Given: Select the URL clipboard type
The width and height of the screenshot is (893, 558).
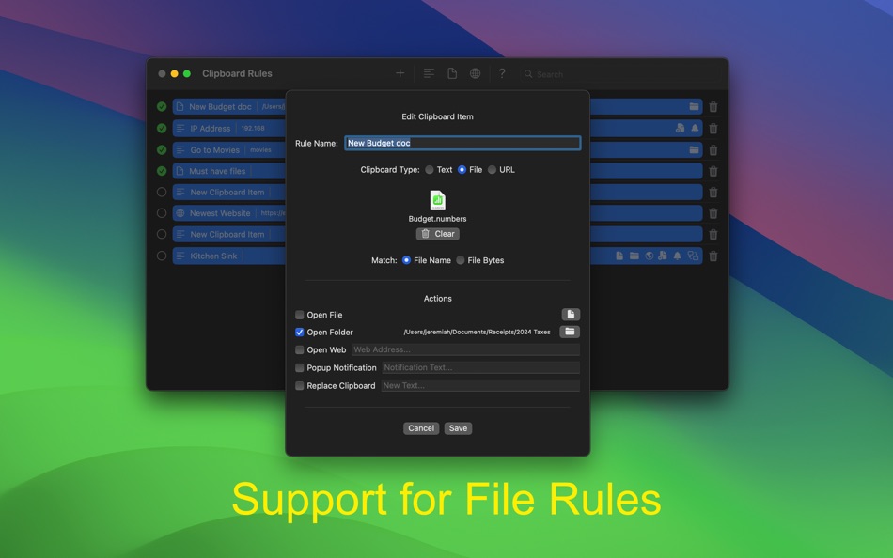Looking at the screenshot, I should pos(493,170).
